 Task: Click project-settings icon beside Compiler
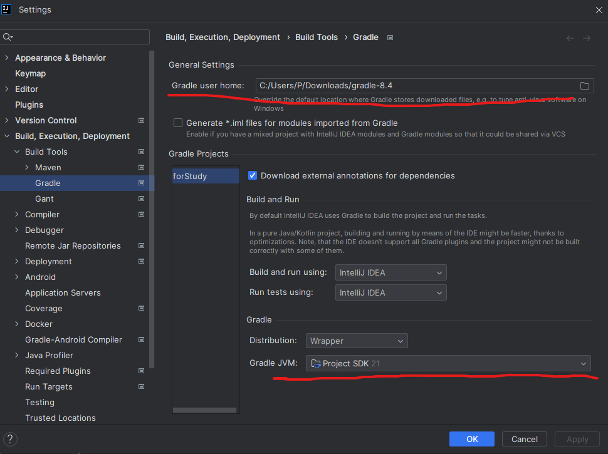(x=142, y=214)
